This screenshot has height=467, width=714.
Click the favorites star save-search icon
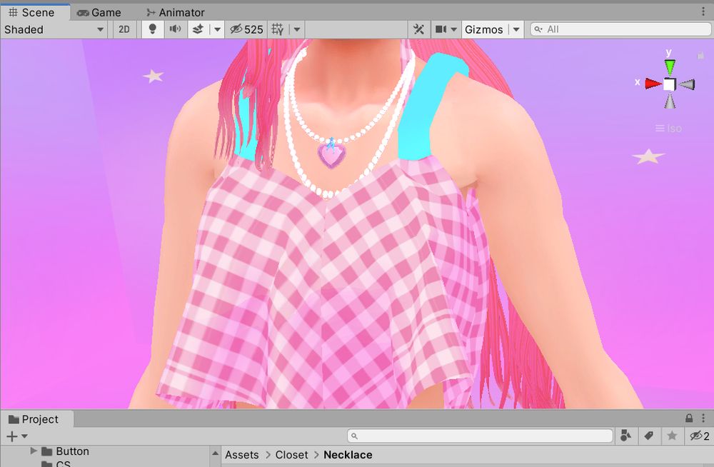click(x=672, y=436)
